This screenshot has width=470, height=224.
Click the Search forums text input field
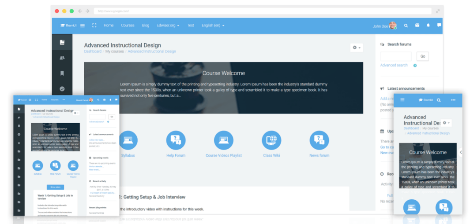(x=396, y=56)
